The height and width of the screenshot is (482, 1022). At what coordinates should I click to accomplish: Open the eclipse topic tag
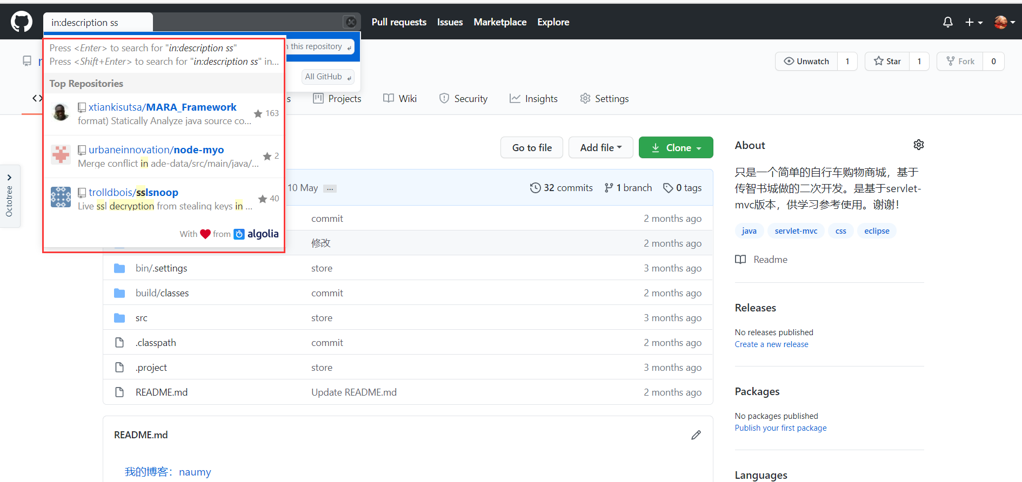[x=877, y=231]
